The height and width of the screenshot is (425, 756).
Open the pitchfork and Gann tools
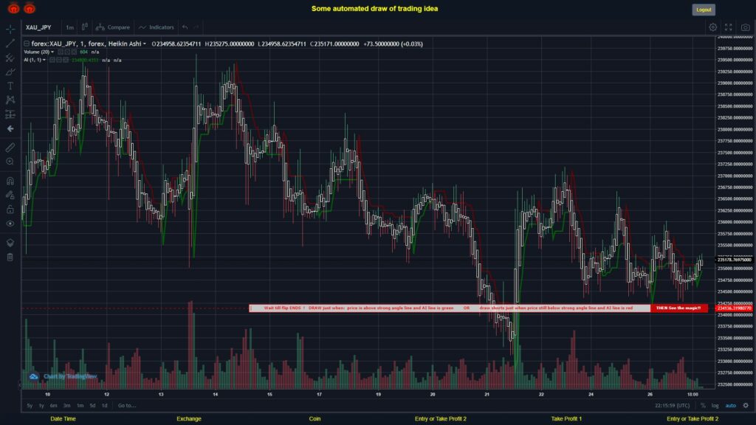[x=10, y=58]
